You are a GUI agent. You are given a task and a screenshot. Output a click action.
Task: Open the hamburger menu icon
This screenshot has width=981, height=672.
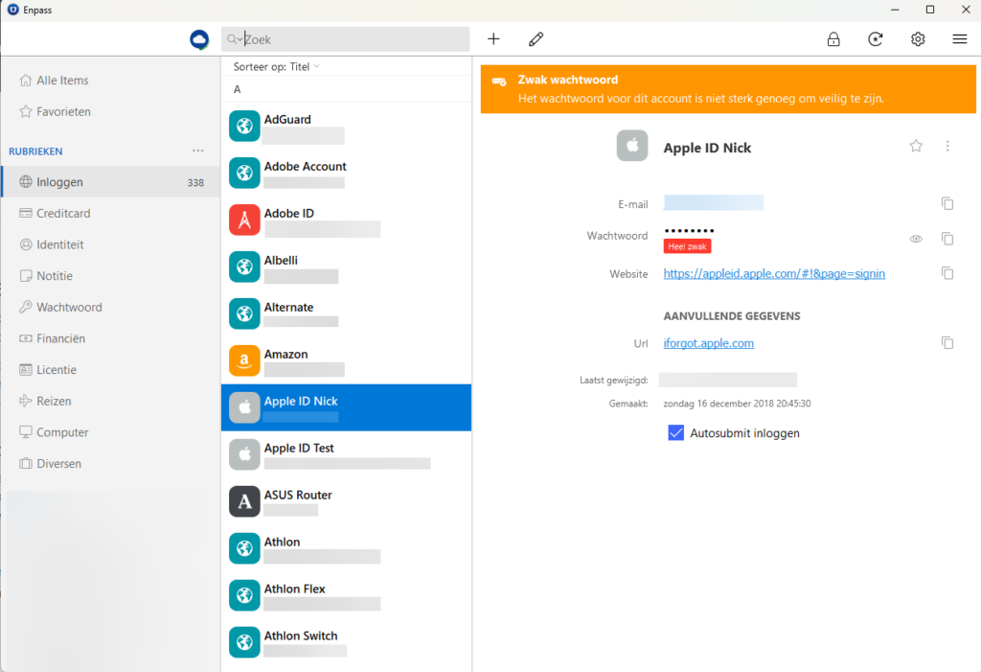coord(959,39)
